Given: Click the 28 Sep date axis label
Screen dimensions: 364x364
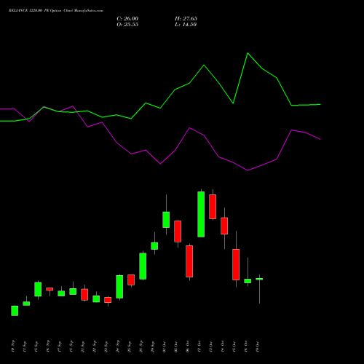Looking at the screenshot, I should tap(141, 347).
